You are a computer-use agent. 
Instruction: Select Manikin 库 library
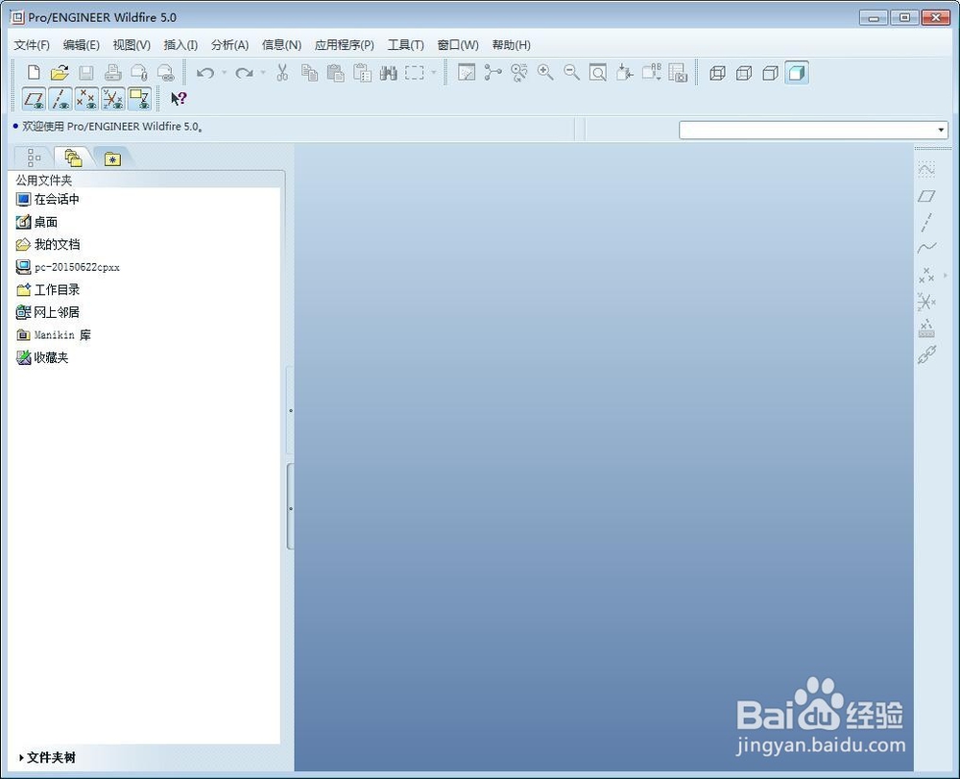53,335
